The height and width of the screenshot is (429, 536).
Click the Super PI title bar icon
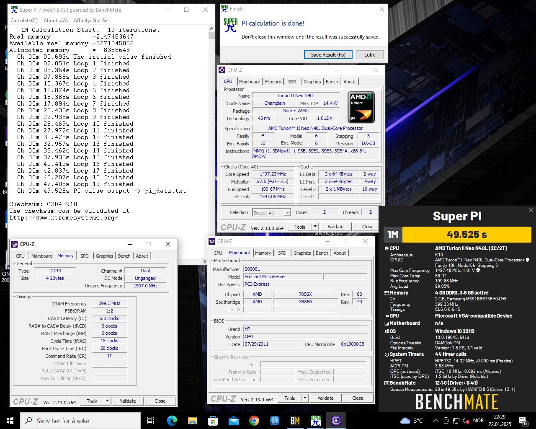click(x=14, y=10)
